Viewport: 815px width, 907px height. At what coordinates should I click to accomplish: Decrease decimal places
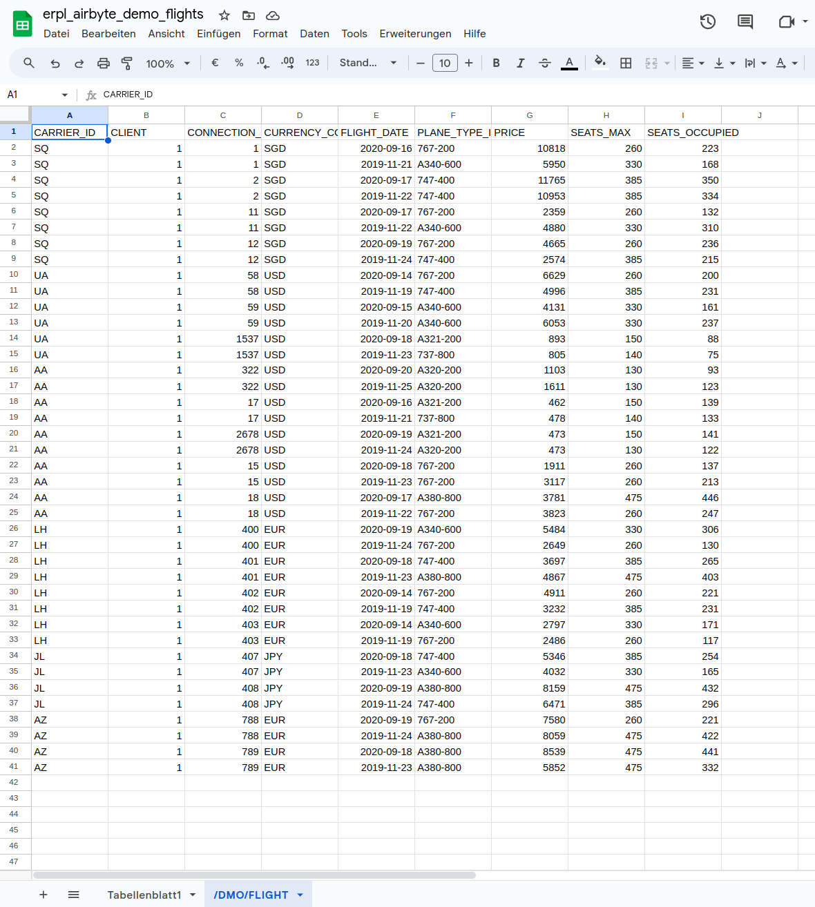point(263,63)
